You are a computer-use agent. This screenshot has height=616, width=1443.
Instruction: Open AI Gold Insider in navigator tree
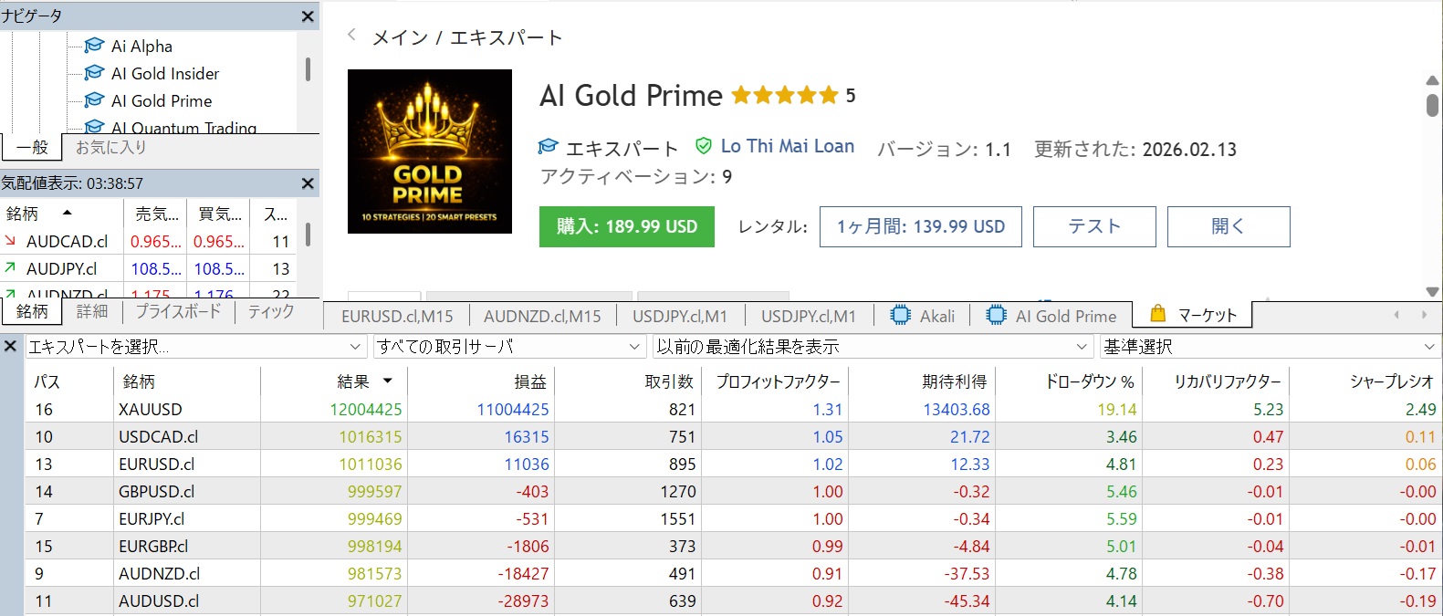pyautogui.click(x=165, y=73)
